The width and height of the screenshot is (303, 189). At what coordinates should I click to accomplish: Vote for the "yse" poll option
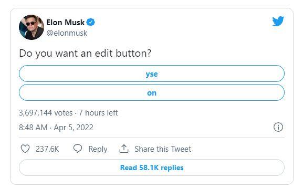[152, 73]
